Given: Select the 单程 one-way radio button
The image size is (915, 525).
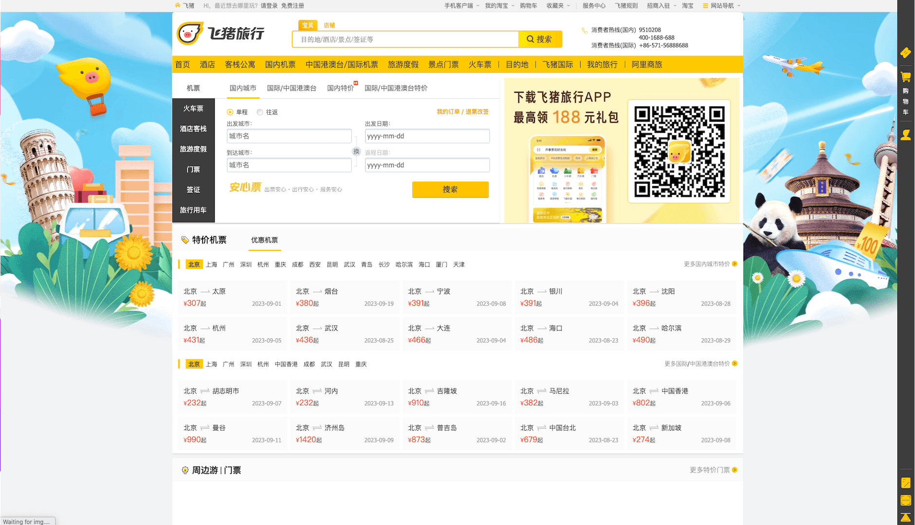Looking at the screenshot, I should [x=230, y=112].
